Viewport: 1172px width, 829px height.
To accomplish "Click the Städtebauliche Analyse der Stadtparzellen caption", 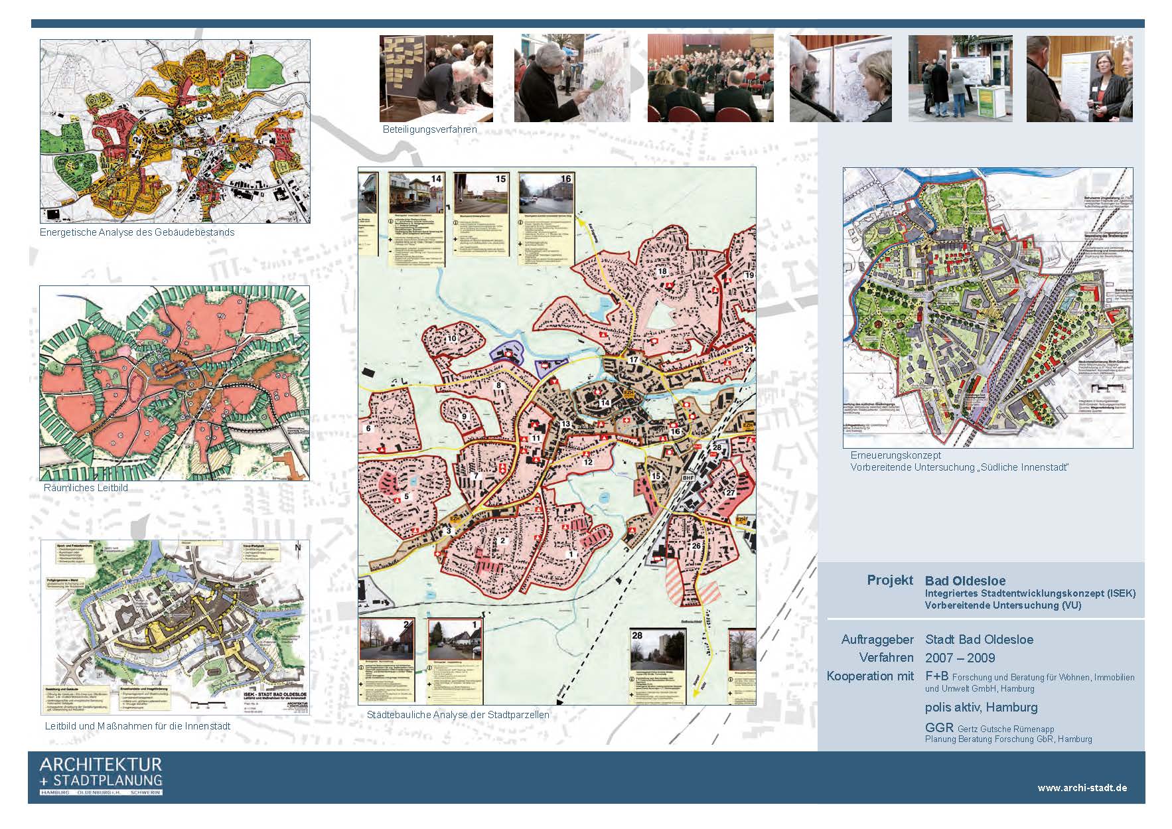I will (x=458, y=715).
